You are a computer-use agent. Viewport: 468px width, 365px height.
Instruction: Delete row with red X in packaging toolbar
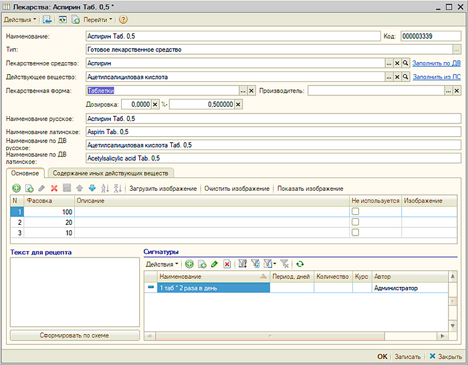tap(55, 189)
